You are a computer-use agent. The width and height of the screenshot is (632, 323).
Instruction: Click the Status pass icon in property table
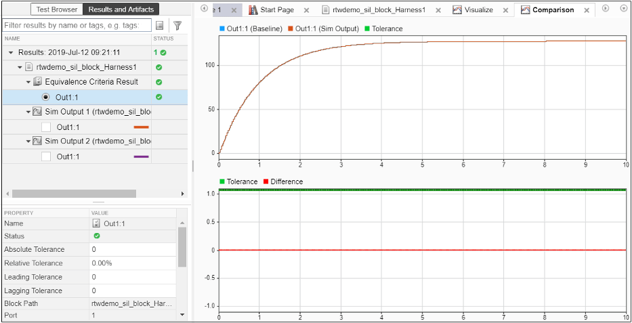coord(97,236)
